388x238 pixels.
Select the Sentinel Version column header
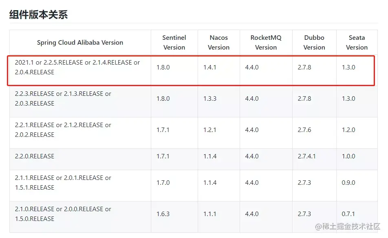point(174,42)
